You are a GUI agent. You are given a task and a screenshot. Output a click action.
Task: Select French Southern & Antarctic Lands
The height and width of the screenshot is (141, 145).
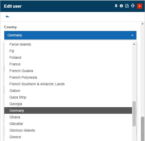pos(68,84)
